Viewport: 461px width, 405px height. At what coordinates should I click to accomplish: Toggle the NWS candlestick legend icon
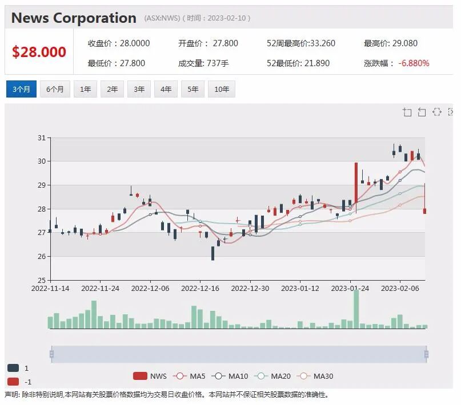(x=140, y=376)
